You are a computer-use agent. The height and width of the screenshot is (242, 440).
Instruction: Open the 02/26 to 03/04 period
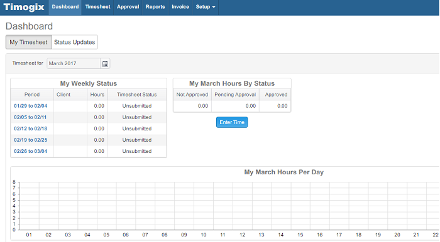(x=31, y=151)
